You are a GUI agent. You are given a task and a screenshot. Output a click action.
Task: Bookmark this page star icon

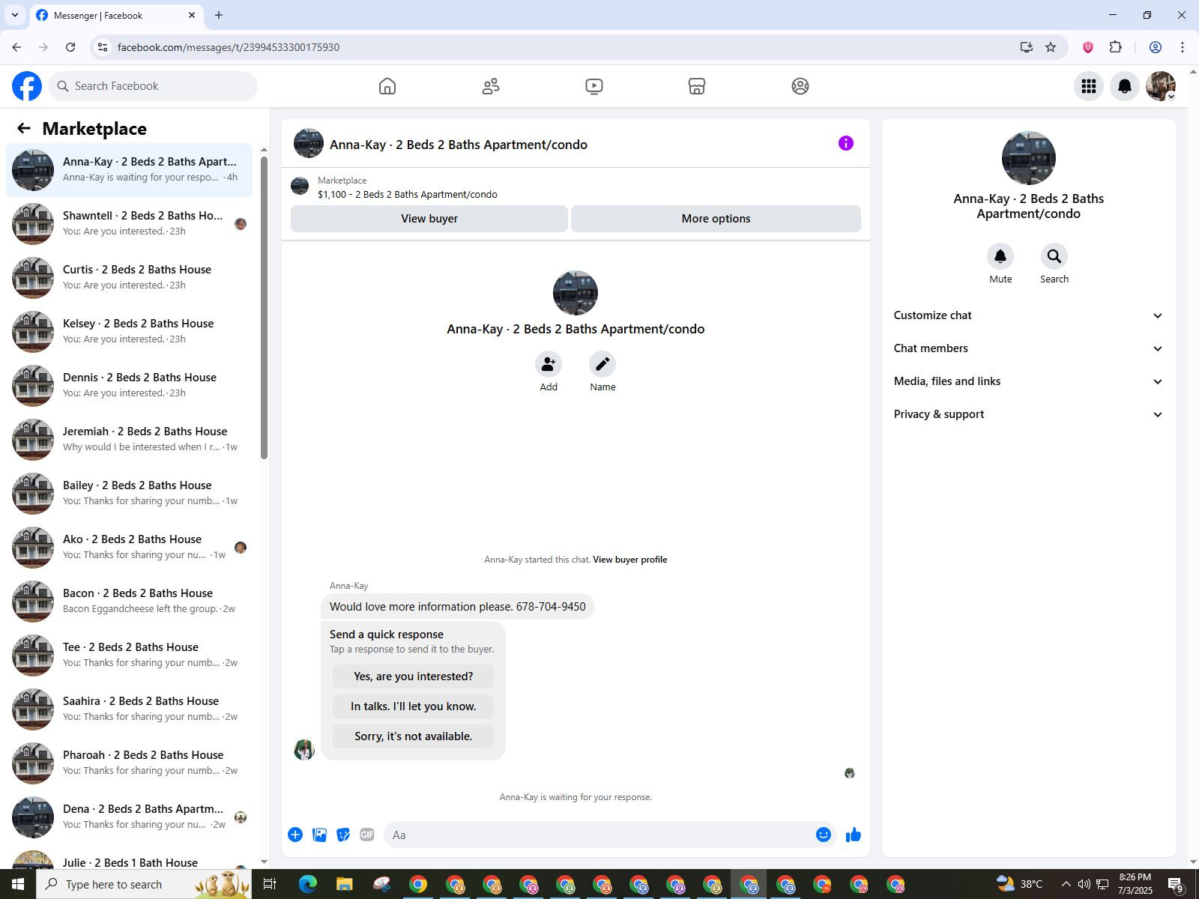(1051, 47)
